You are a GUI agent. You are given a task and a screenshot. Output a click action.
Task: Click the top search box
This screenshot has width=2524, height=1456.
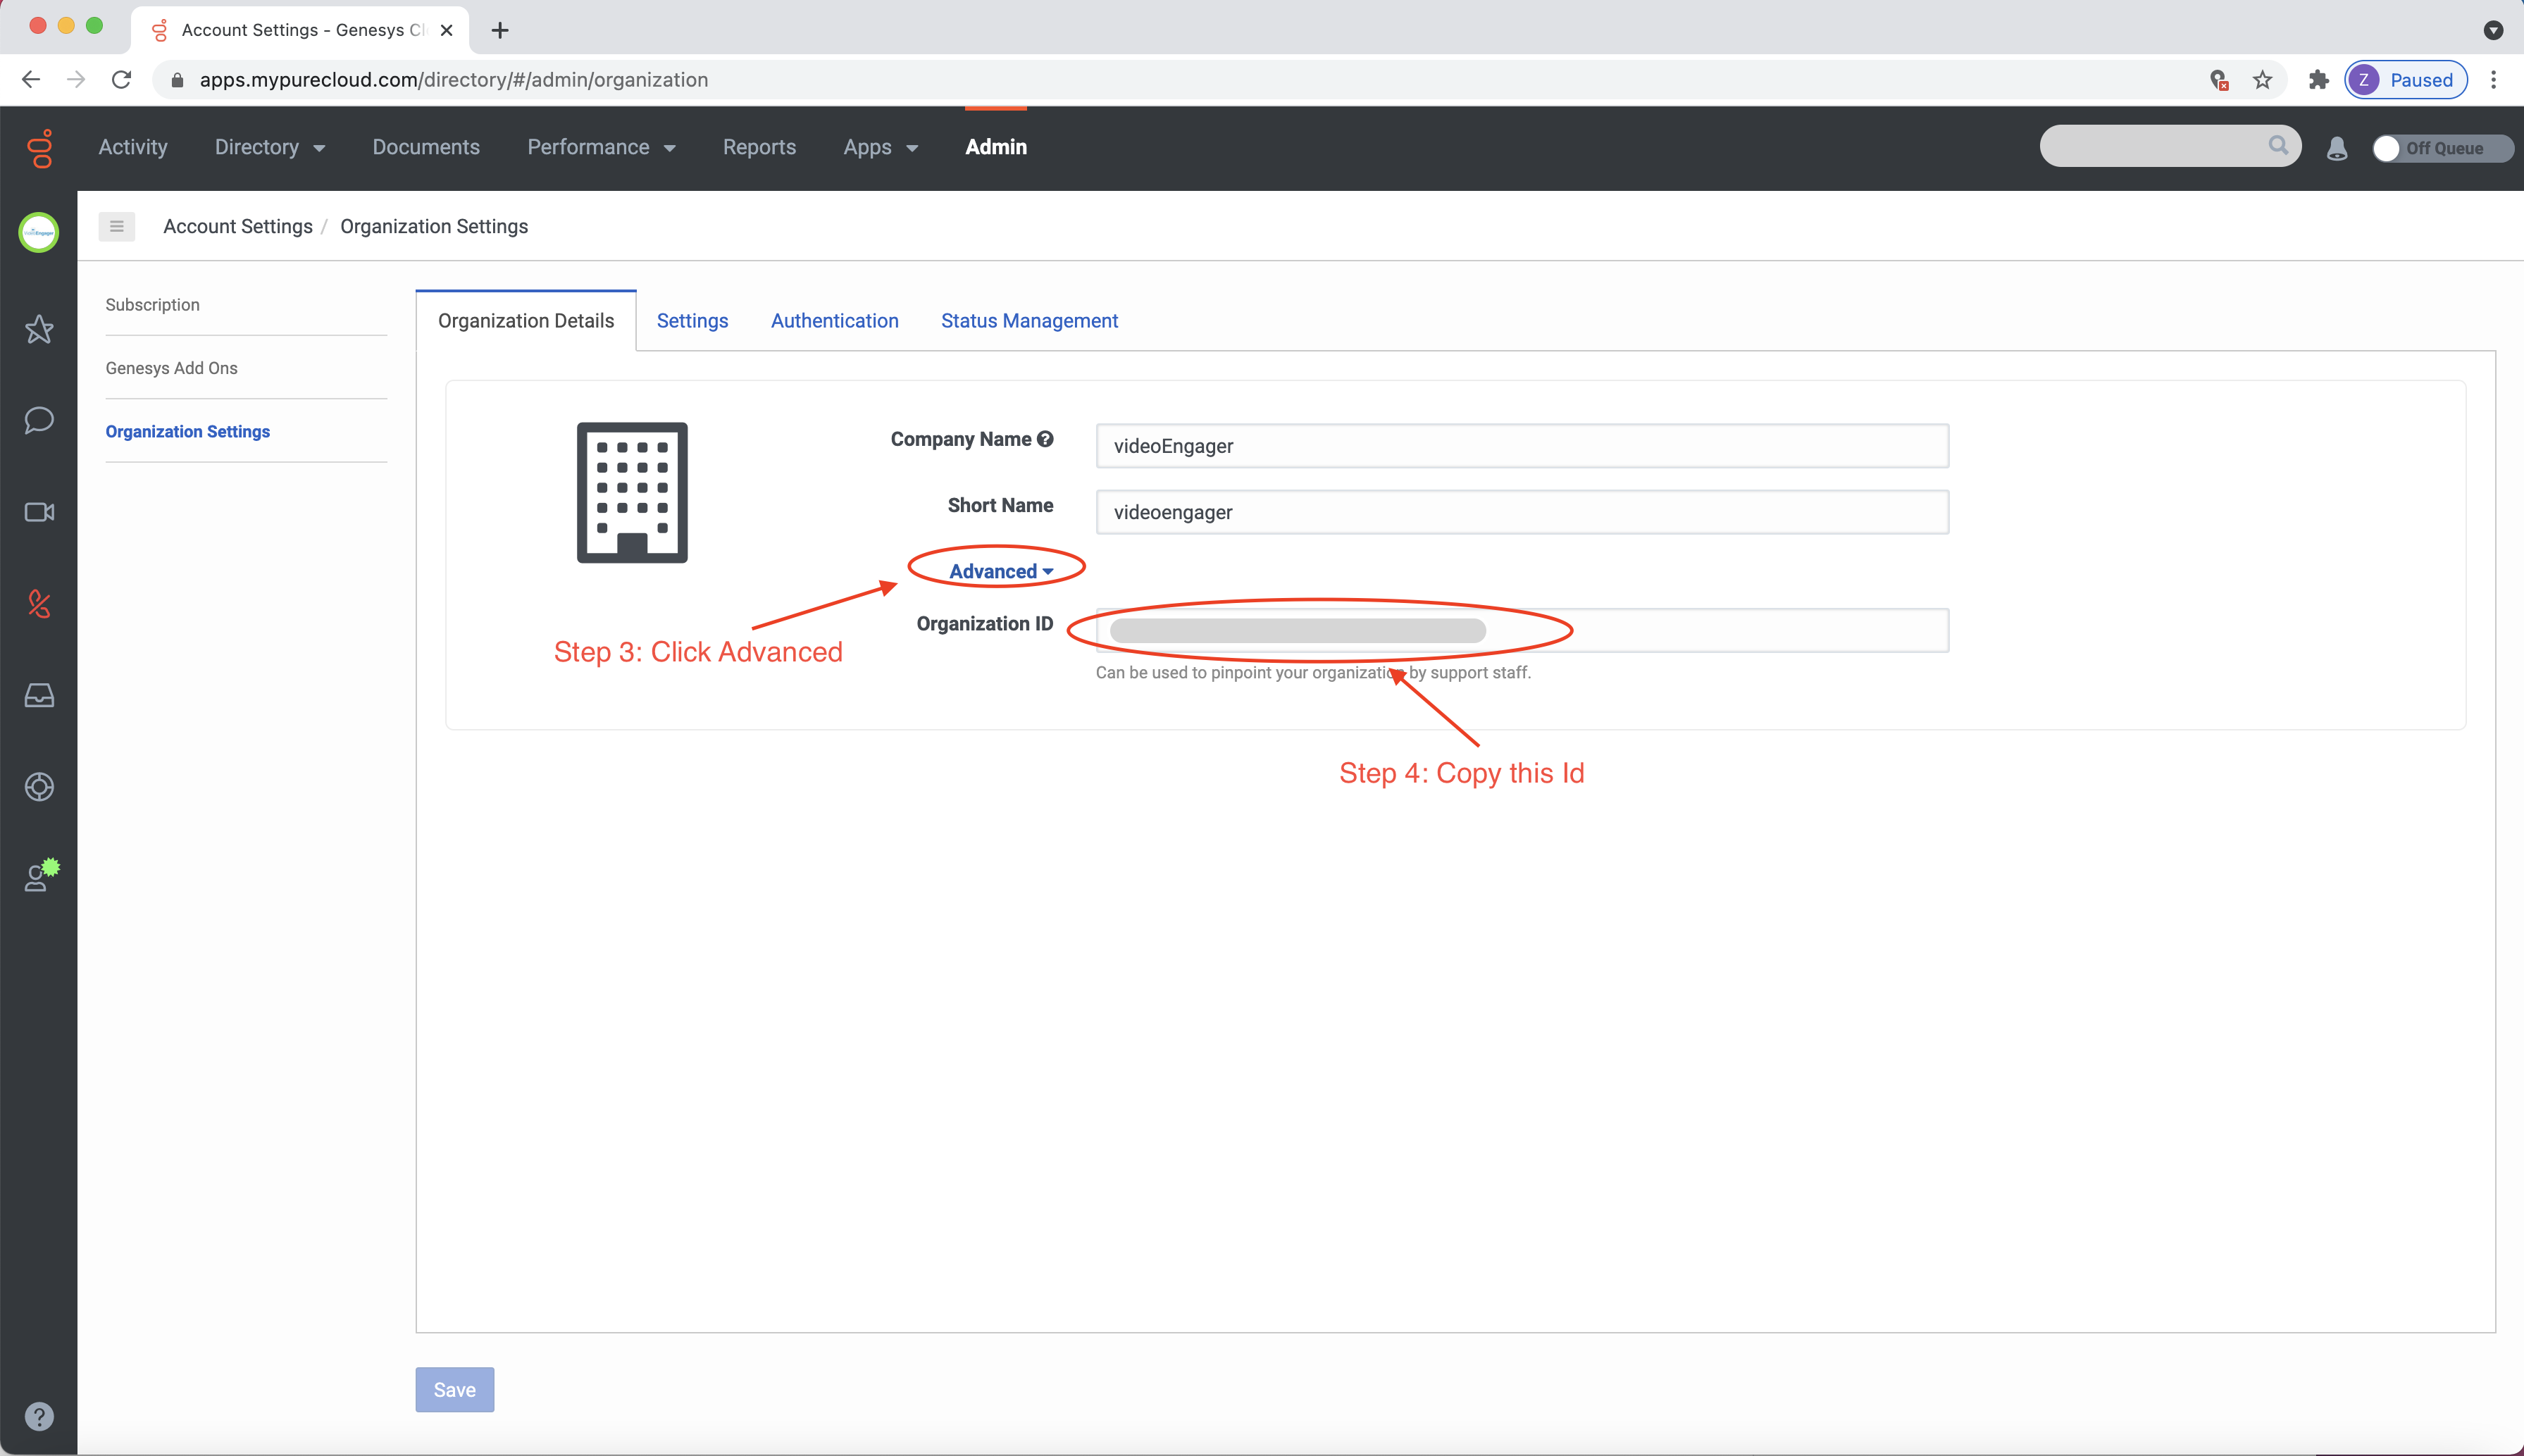pos(2170,146)
